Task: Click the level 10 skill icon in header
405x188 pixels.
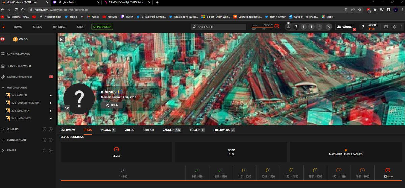Action: click(277, 26)
